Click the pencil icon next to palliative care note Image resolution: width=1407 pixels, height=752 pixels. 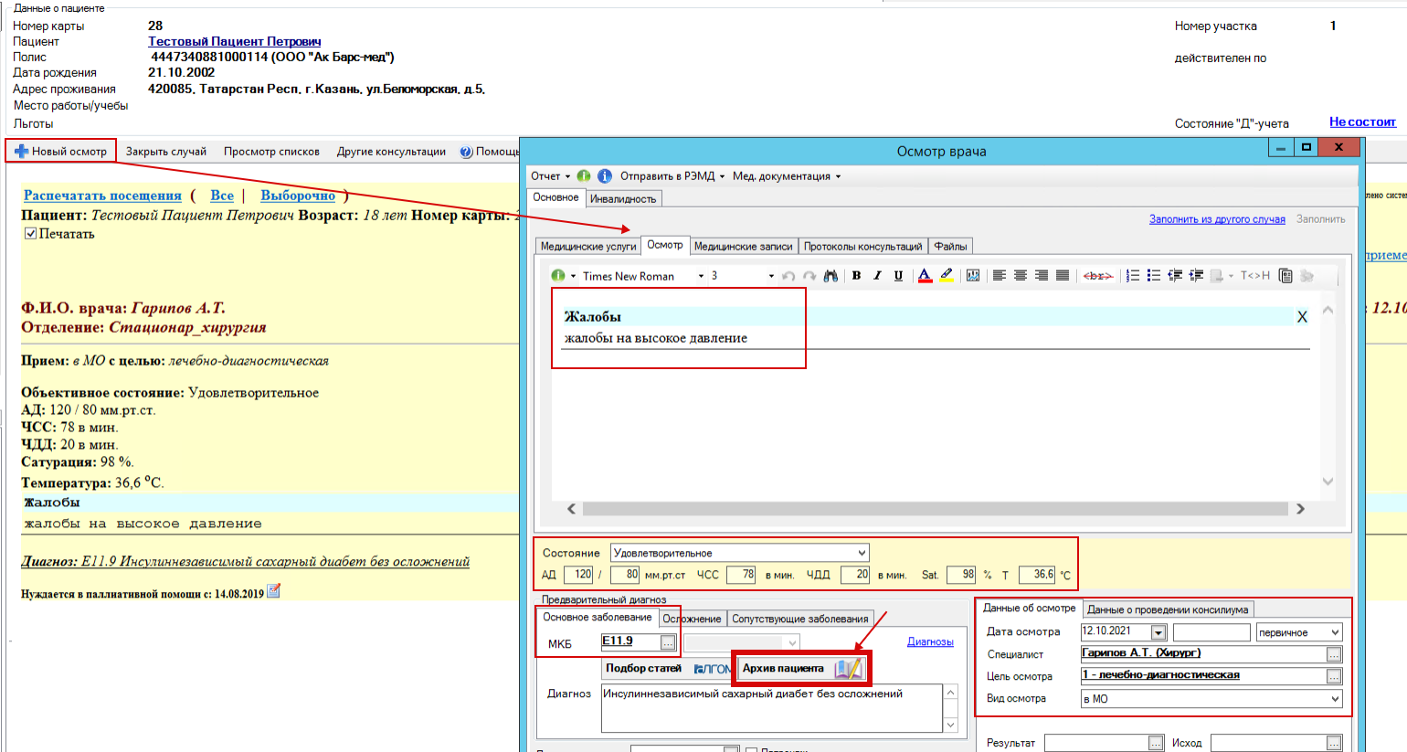[273, 592]
